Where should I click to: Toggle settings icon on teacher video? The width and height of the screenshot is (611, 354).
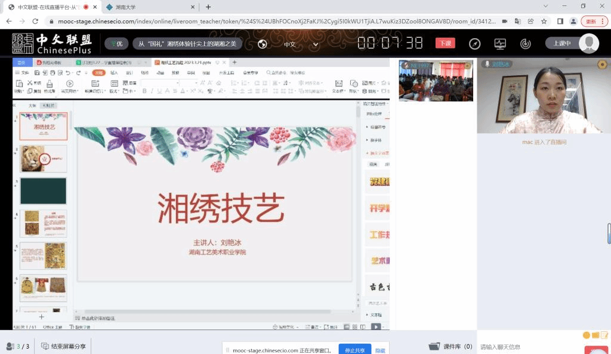point(602,64)
